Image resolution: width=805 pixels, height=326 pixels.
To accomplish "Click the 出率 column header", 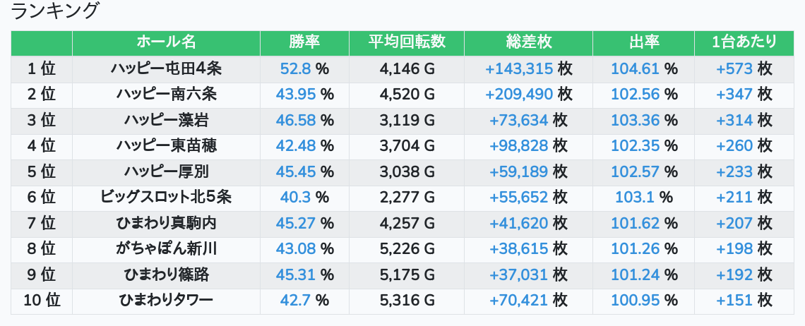I will 643,42.
